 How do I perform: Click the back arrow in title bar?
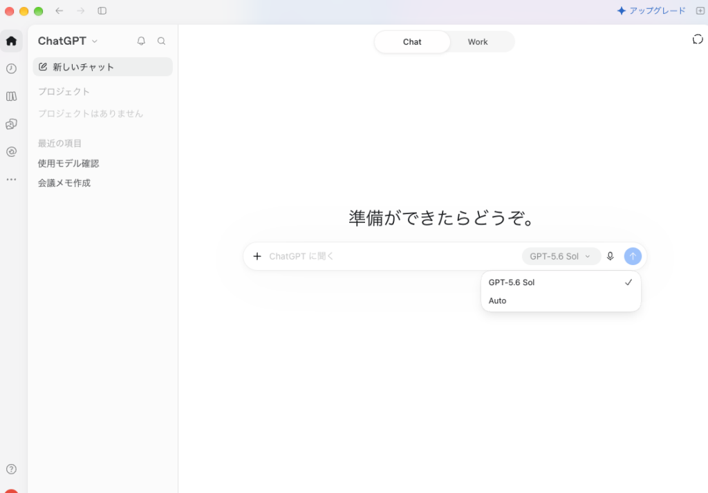(59, 11)
